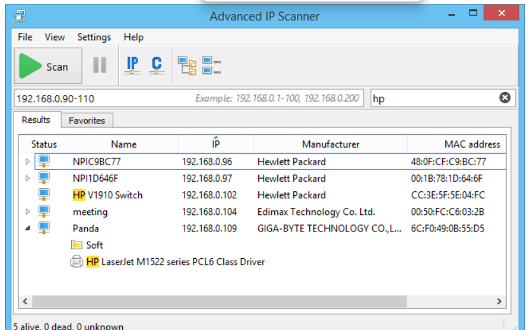Start the network Scan
The width and height of the screenshot is (530, 330).
click(x=48, y=66)
